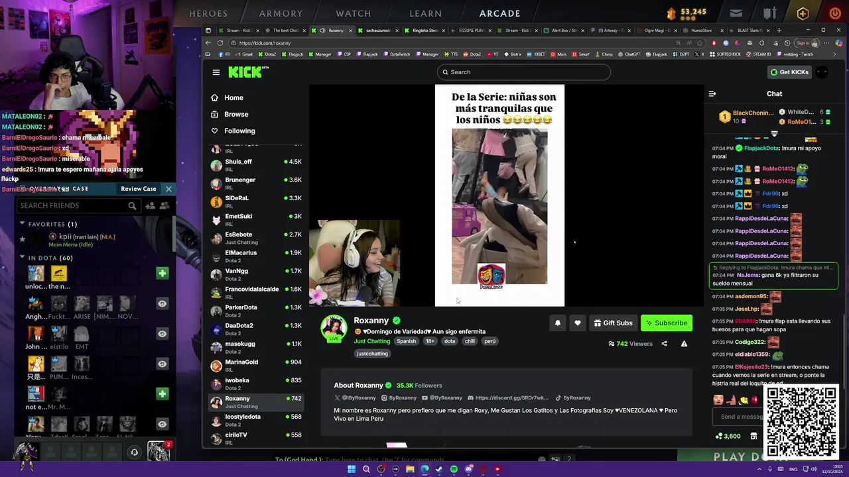Click green plus on unloc... party row
Image resolution: width=849 pixels, height=477 pixels.
pos(163,273)
